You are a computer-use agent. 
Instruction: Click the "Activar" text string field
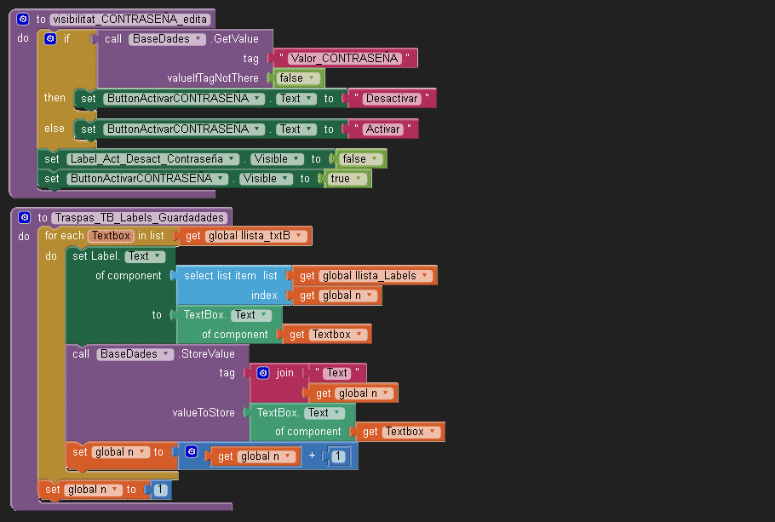point(382,129)
